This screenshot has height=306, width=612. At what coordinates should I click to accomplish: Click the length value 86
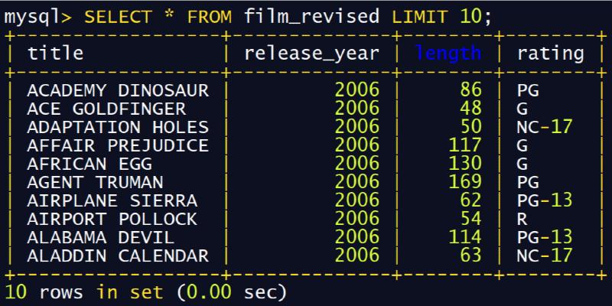[470, 90]
